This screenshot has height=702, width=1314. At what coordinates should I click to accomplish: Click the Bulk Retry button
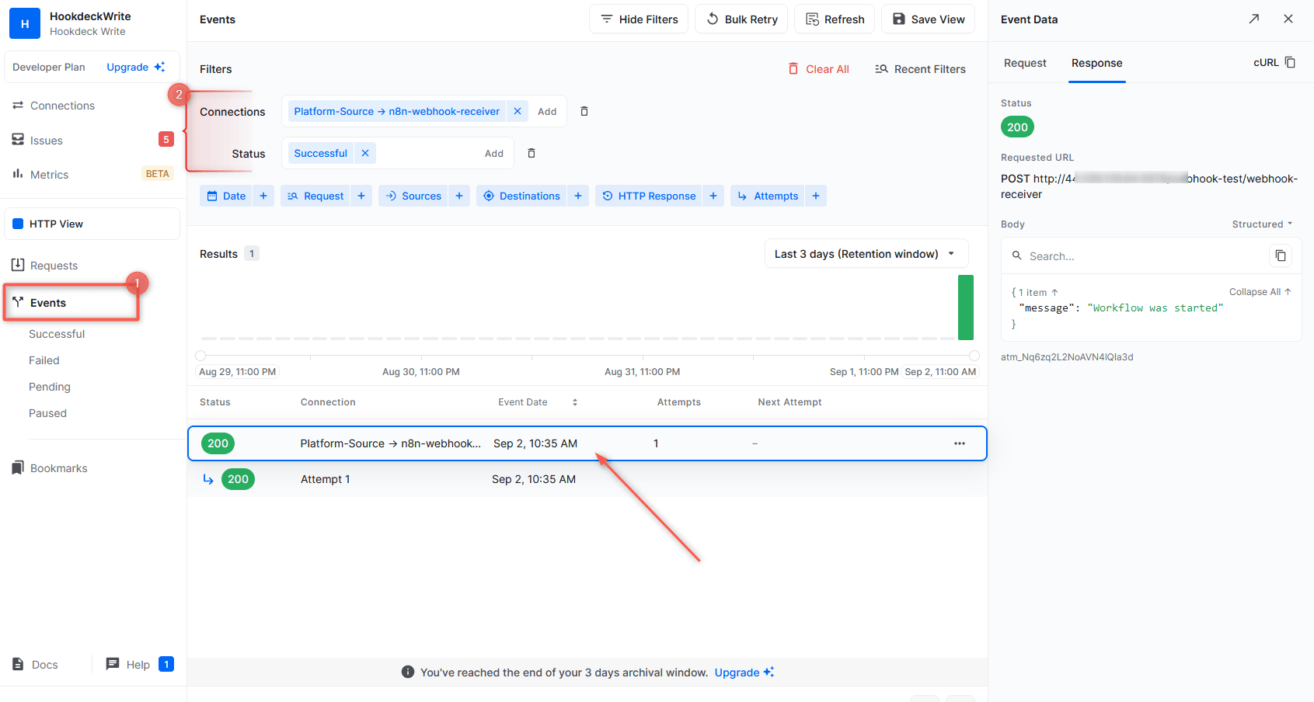(741, 19)
